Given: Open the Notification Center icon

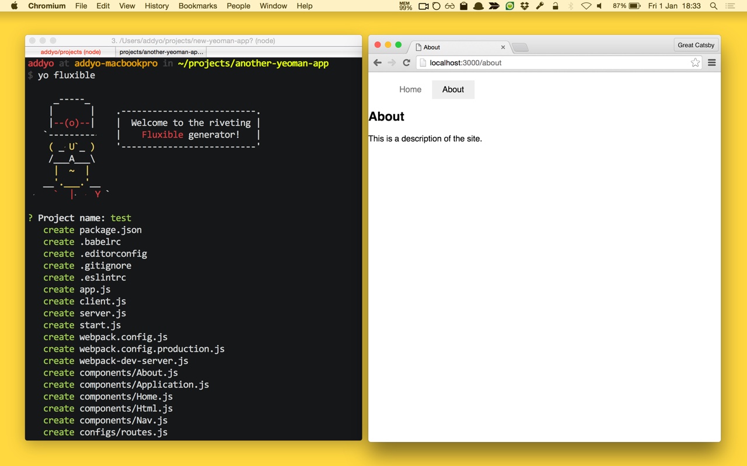Looking at the screenshot, I should coord(730,6).
